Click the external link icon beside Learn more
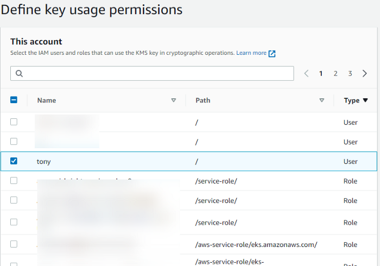This screenshot has width=380, height=266. (273, 53)
